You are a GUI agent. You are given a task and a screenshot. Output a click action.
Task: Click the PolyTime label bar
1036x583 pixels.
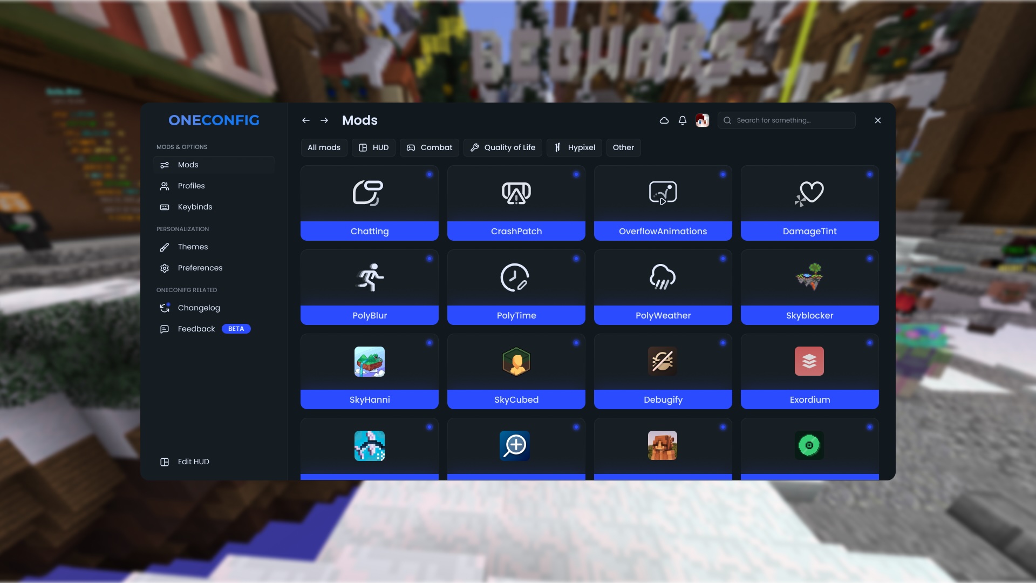[x=516, y=315]
